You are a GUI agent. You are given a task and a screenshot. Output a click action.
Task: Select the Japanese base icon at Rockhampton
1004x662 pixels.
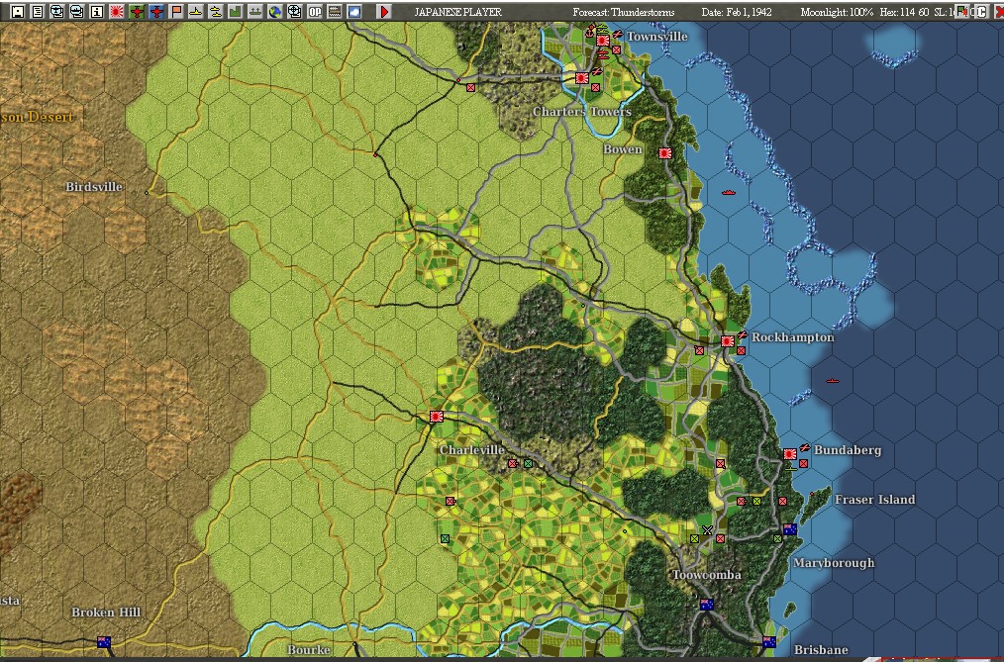pos(728,341)
